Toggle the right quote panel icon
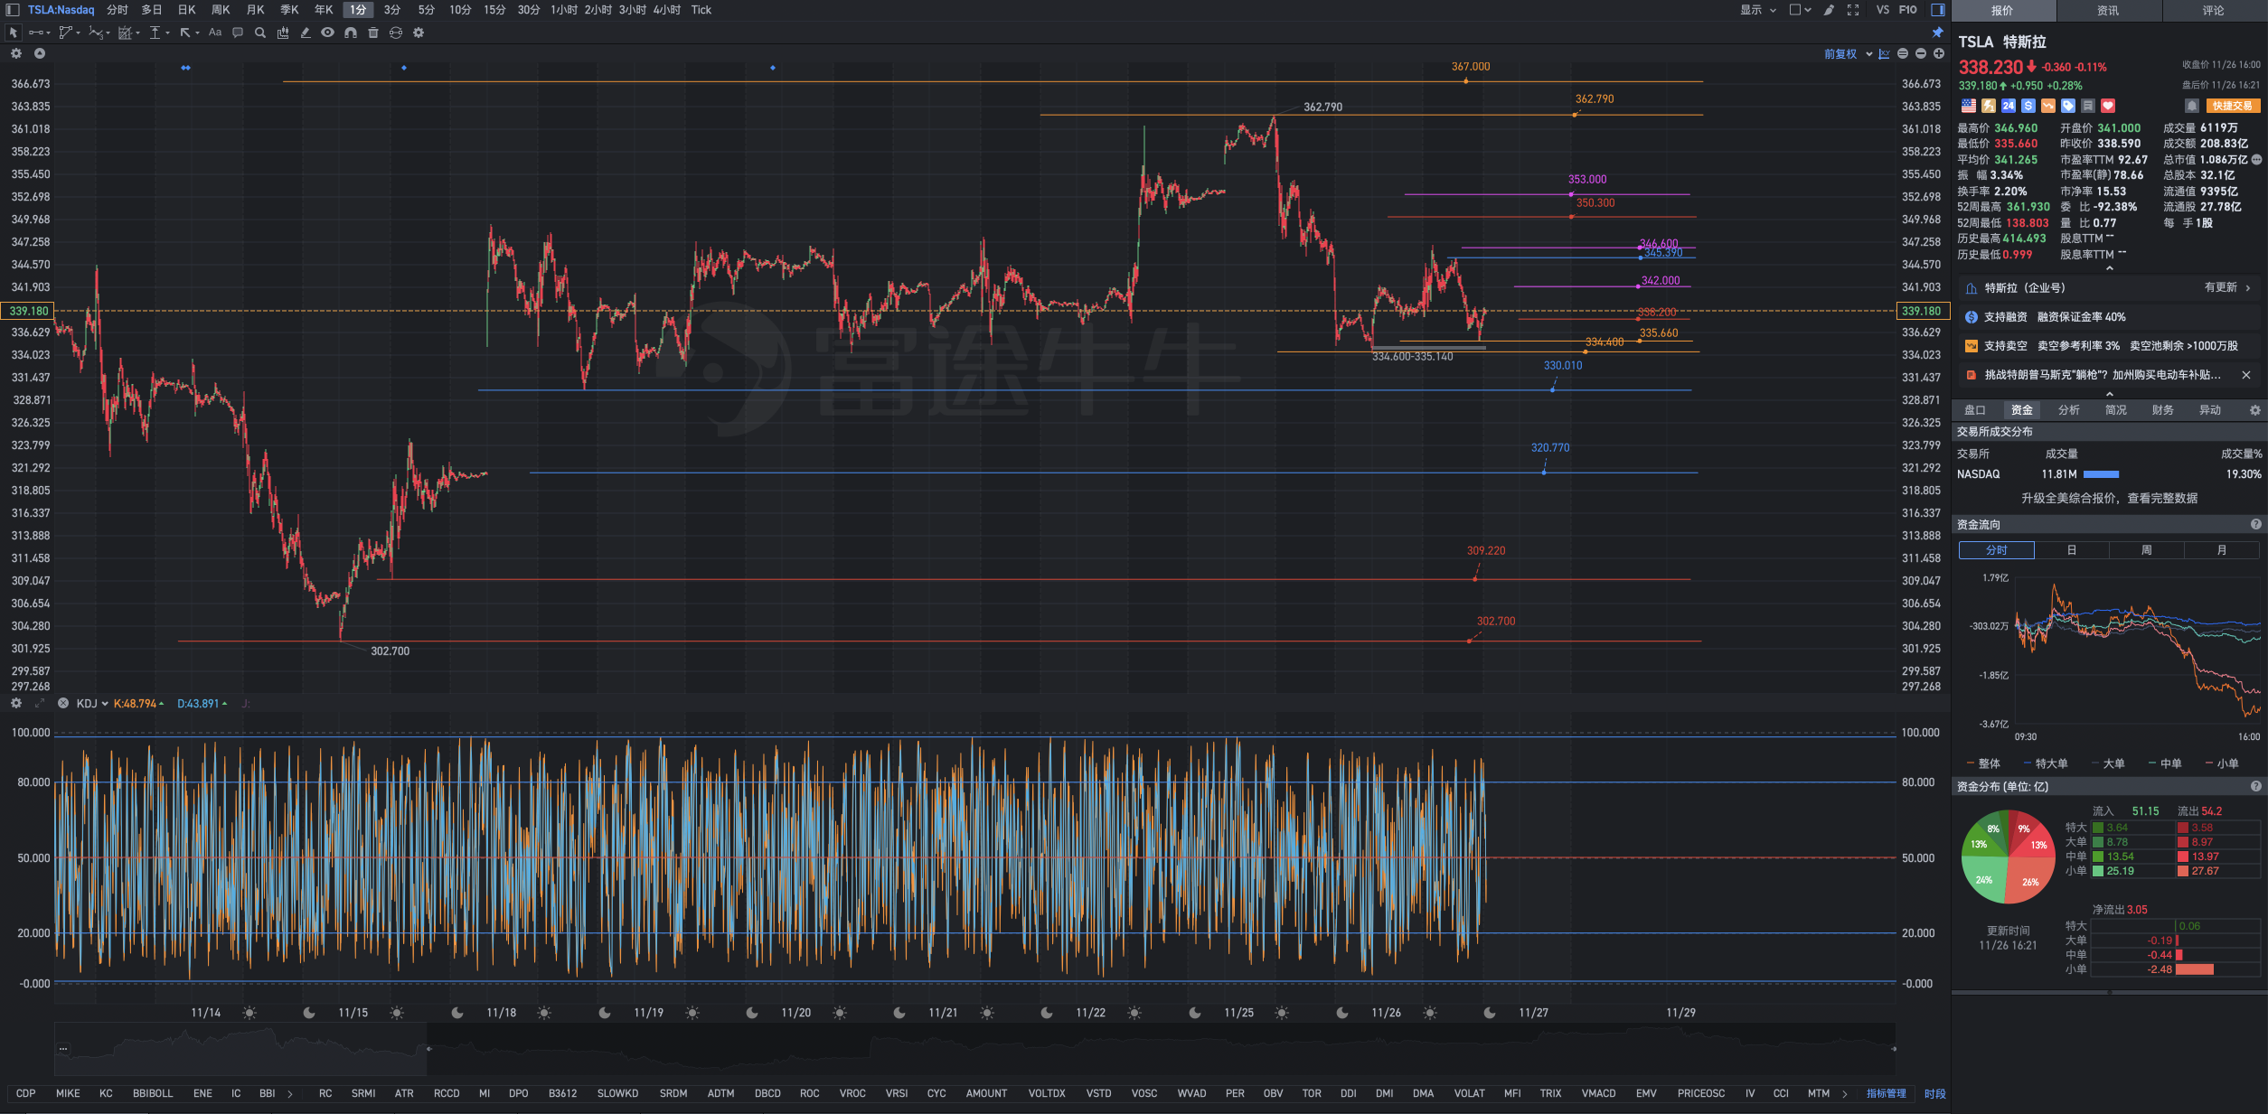The height and width of the screenshot is (1114, 2268). (x=1938, y=10)
